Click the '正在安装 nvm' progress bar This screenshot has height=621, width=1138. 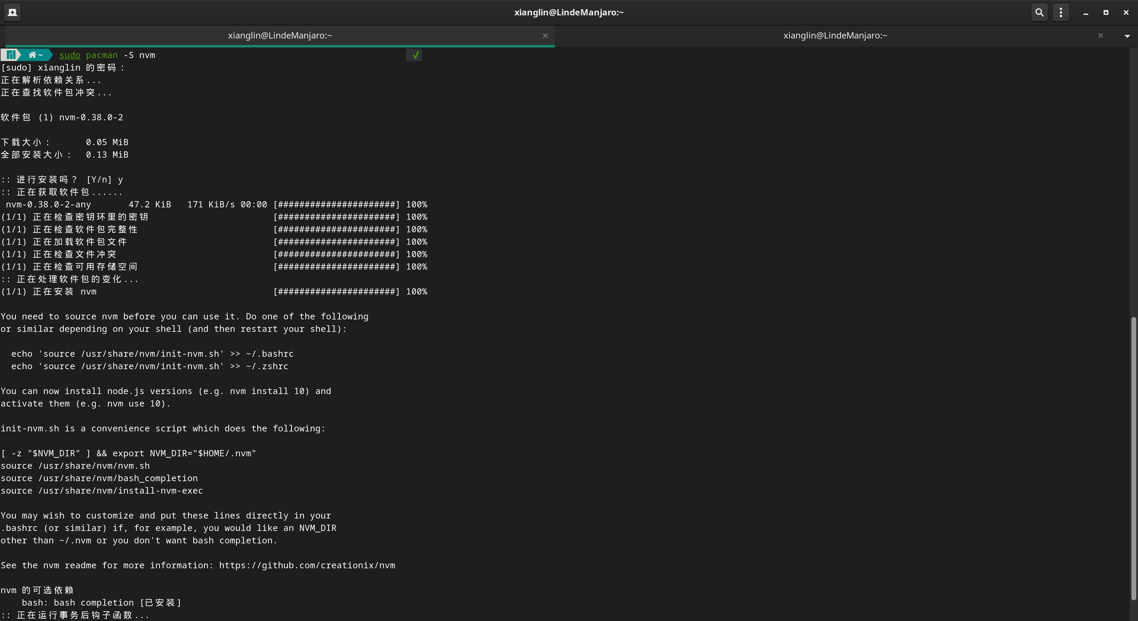pyautogui.click(x=337, y=292)
